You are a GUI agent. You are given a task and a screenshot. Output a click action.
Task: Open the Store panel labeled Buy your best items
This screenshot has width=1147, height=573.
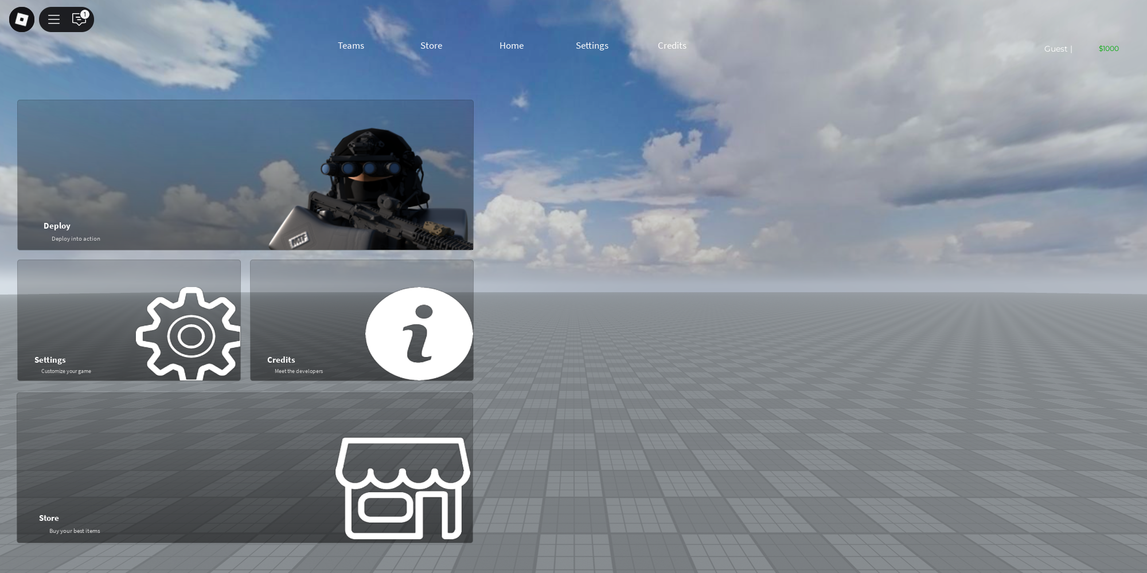245,467
